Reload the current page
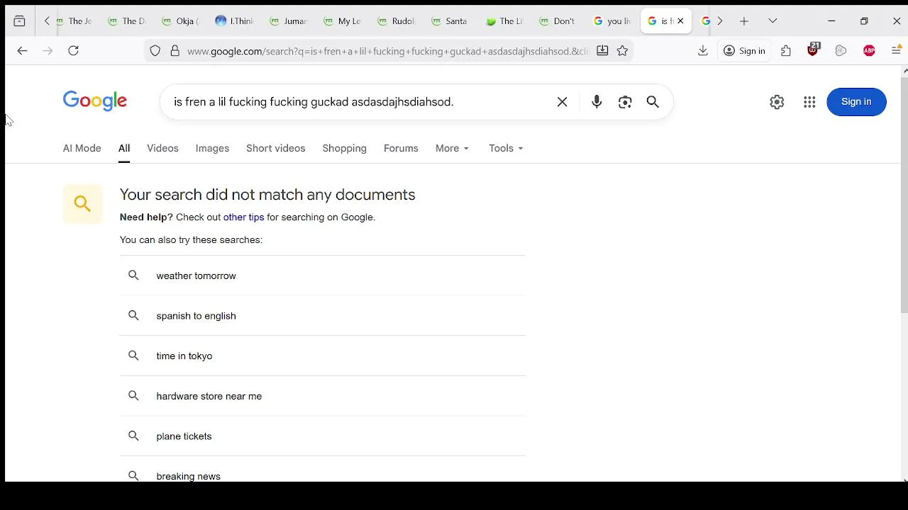The width and height of the screenshot is (908, 510). (x=73, y=51)
